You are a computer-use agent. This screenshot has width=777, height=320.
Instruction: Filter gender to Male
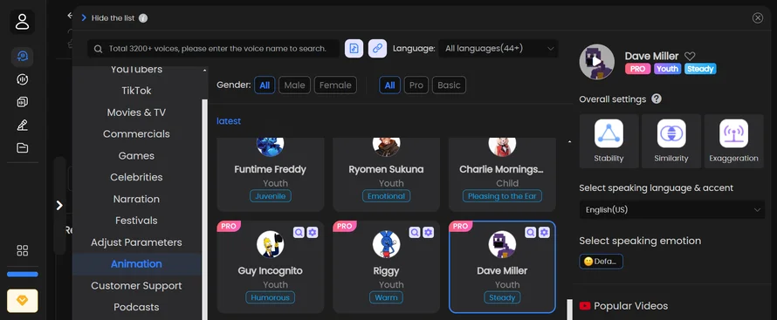click(294, 85)
